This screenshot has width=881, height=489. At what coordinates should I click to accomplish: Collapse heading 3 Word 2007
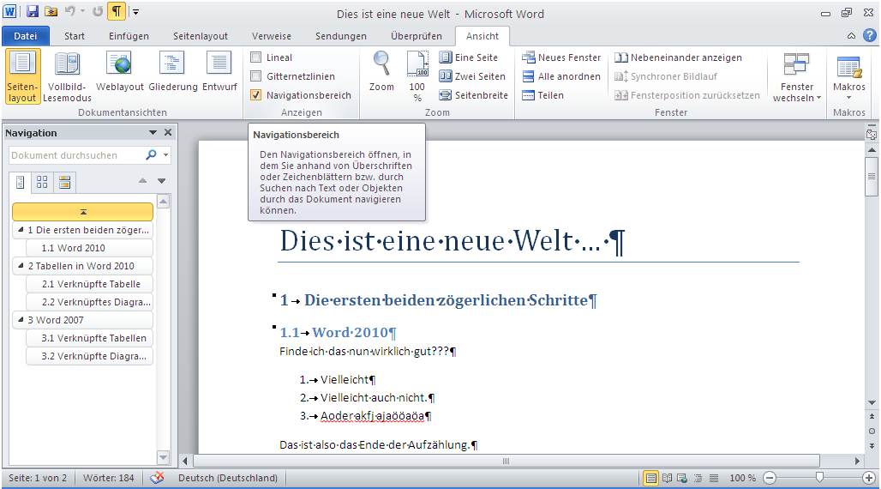click(21, 320)
